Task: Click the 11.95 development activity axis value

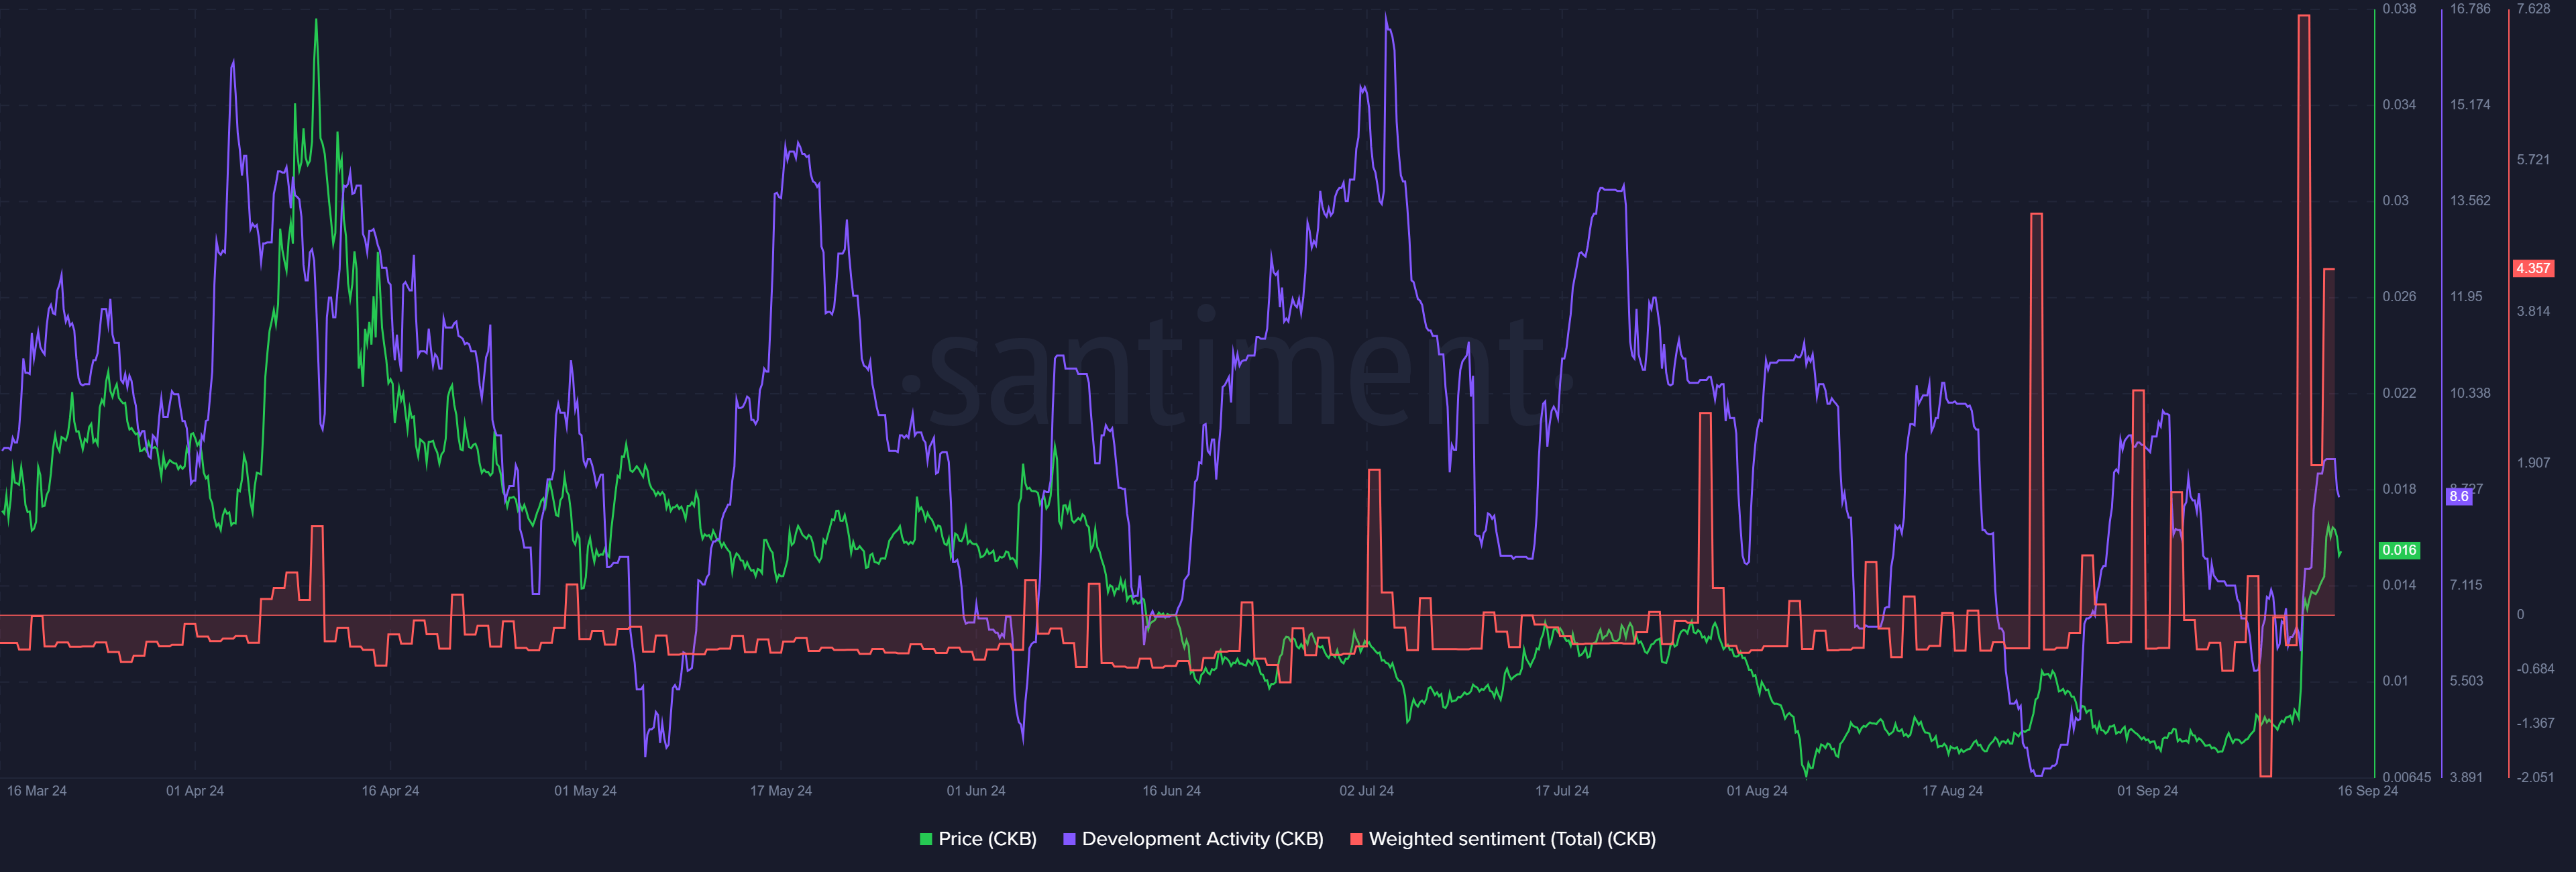Action: 2466,297
